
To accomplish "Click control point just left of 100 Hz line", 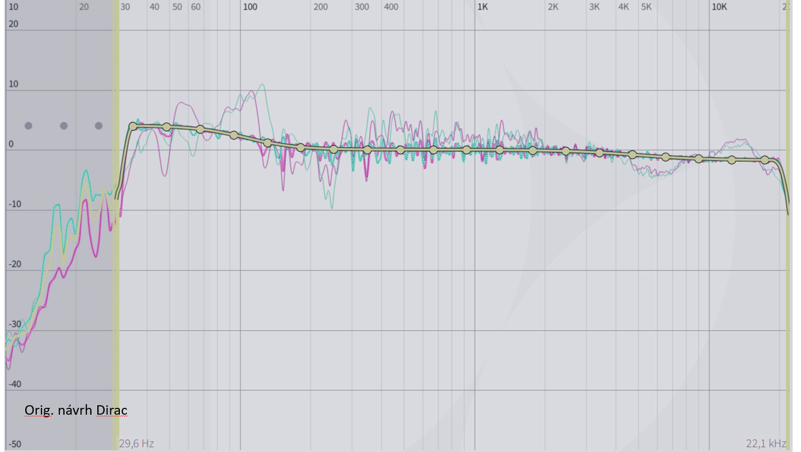I will pyautogui.click(x=234, y=135).
